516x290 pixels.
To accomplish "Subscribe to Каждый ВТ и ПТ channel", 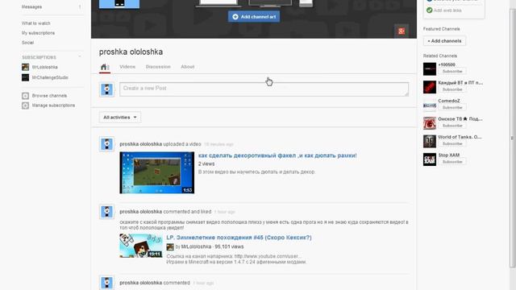I will click(452, 89).
